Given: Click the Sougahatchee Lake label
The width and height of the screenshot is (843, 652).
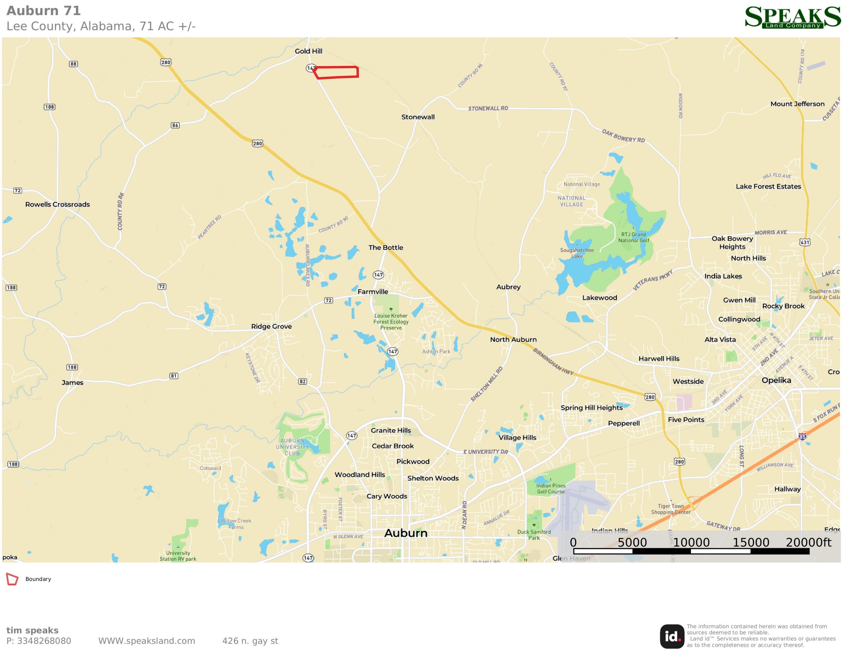Looking at the screenshot, I should pyautogui.click(x=577, y=253).
